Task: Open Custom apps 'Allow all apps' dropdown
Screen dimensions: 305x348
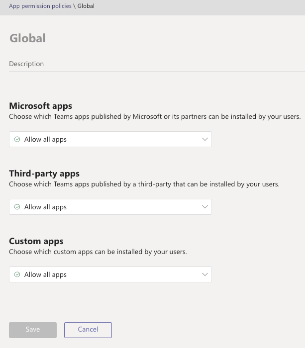Action: pos(110,275)
